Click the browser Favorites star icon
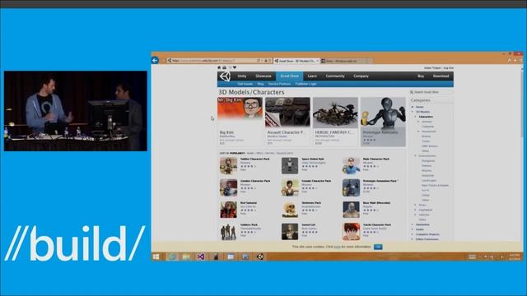This screenshot has width=527, height=296. click(x=515, y=60)
